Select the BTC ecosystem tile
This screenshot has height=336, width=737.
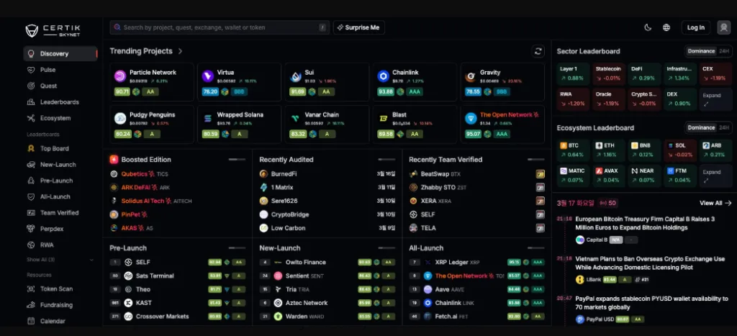pos(573,150)
